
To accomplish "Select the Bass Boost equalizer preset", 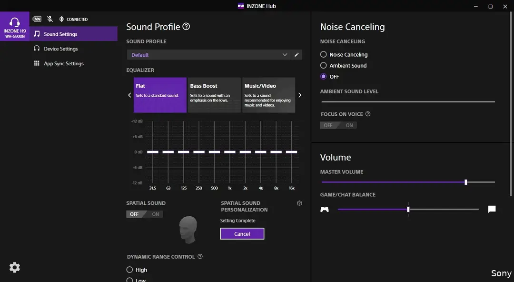I will tap(214, 95).
